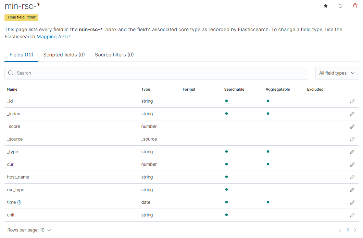This screenshot has width=363, height=238.
Task: Click the rsc_type field name
Action: [15, 190]
